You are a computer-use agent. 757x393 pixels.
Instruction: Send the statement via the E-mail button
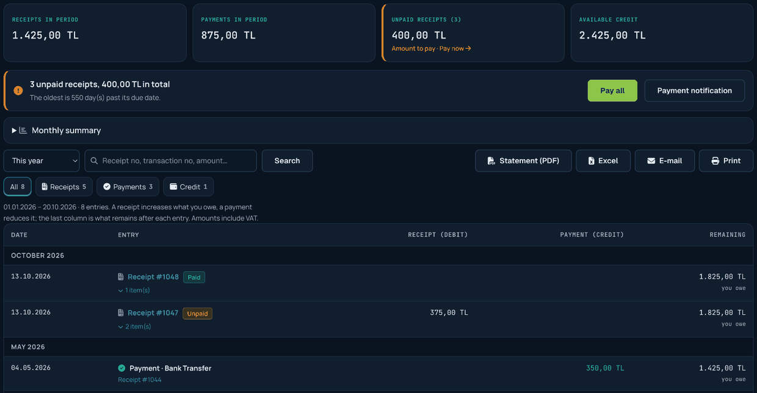pyautogui.click(x=665, y=160)
